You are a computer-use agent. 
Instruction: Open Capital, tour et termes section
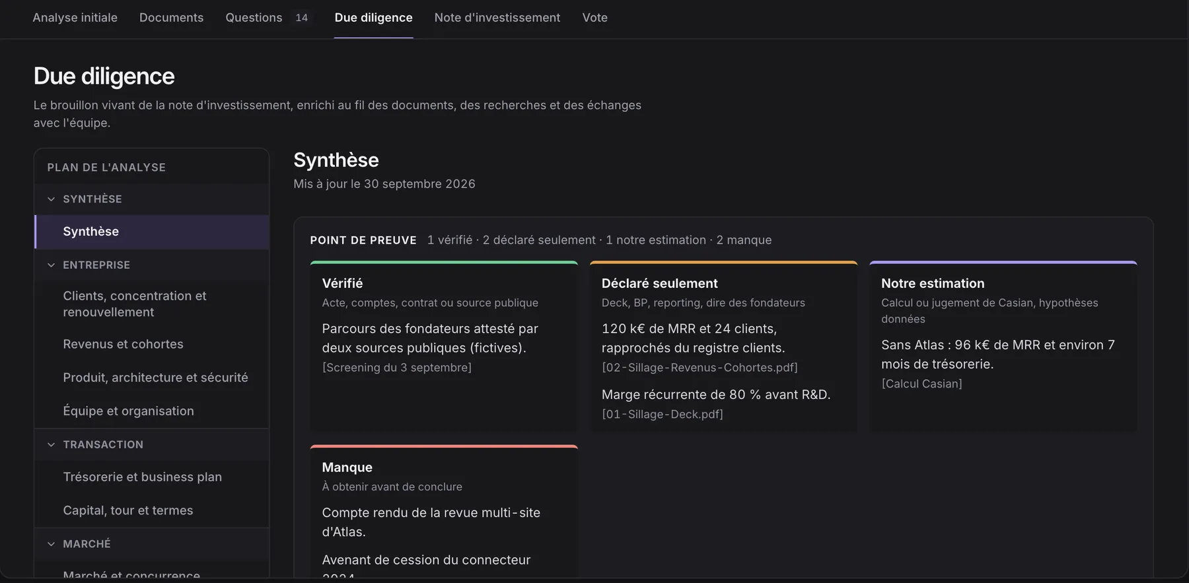tap(152, 510)
